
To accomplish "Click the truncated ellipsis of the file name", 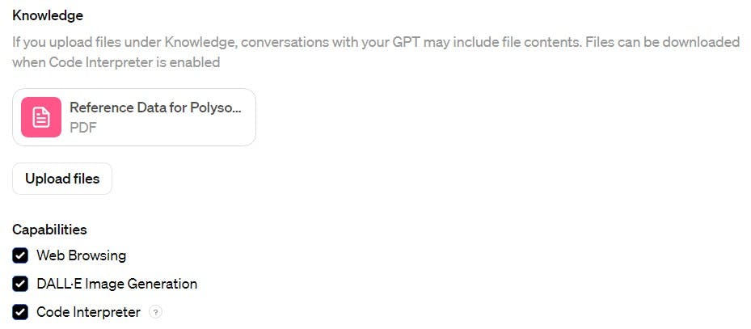I will tap(236, 109).
